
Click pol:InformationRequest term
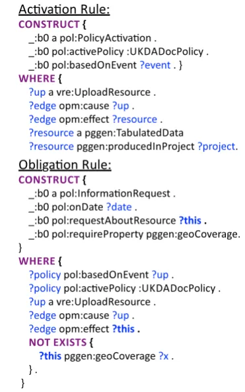pyautogui.click(x=115, y=194)
